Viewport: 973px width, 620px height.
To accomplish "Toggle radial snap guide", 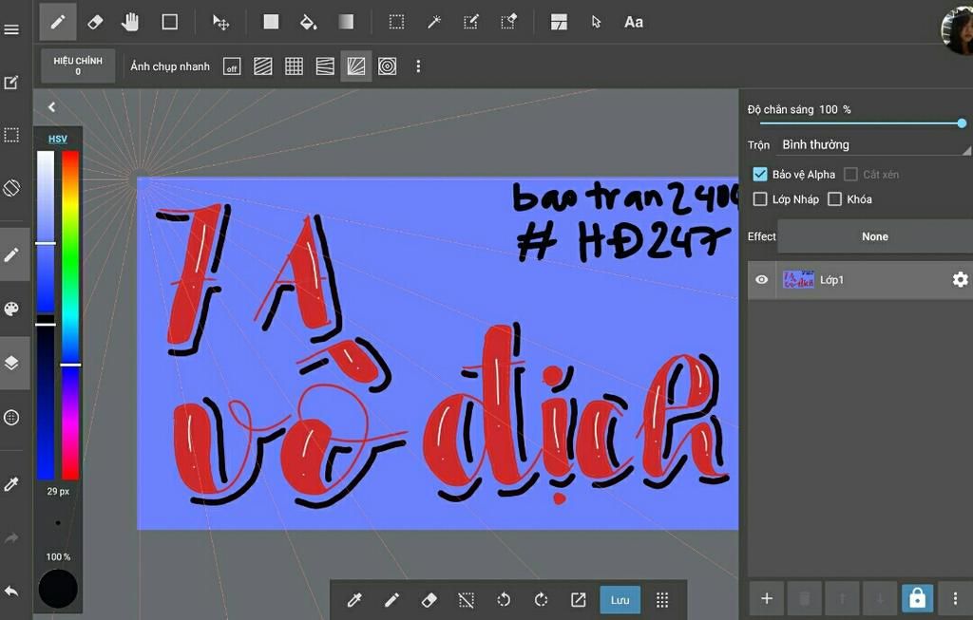I will 356,66.
